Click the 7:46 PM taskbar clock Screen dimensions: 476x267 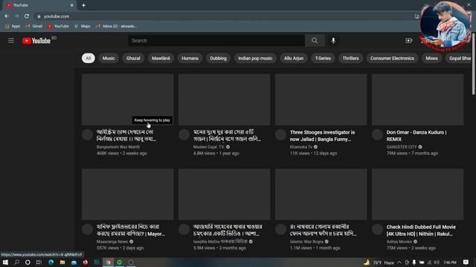[450, 263]
